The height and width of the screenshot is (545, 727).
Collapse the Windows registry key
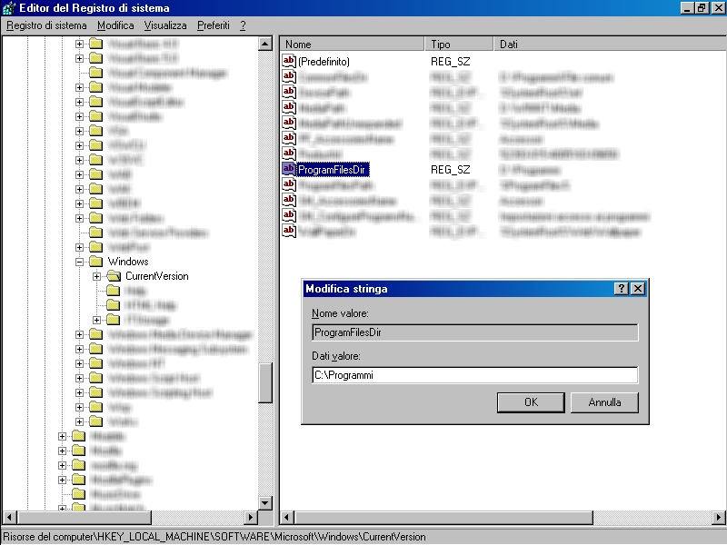(80, 262)
